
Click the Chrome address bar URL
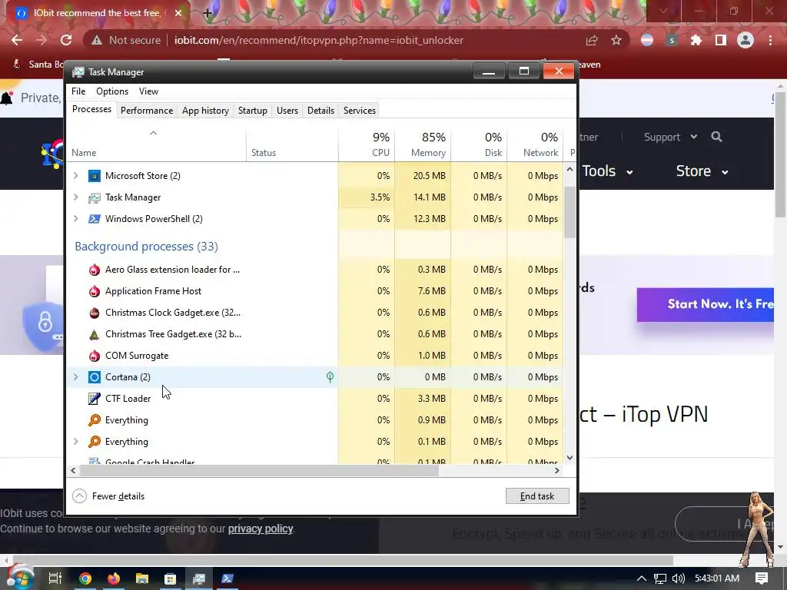point(318,40)
